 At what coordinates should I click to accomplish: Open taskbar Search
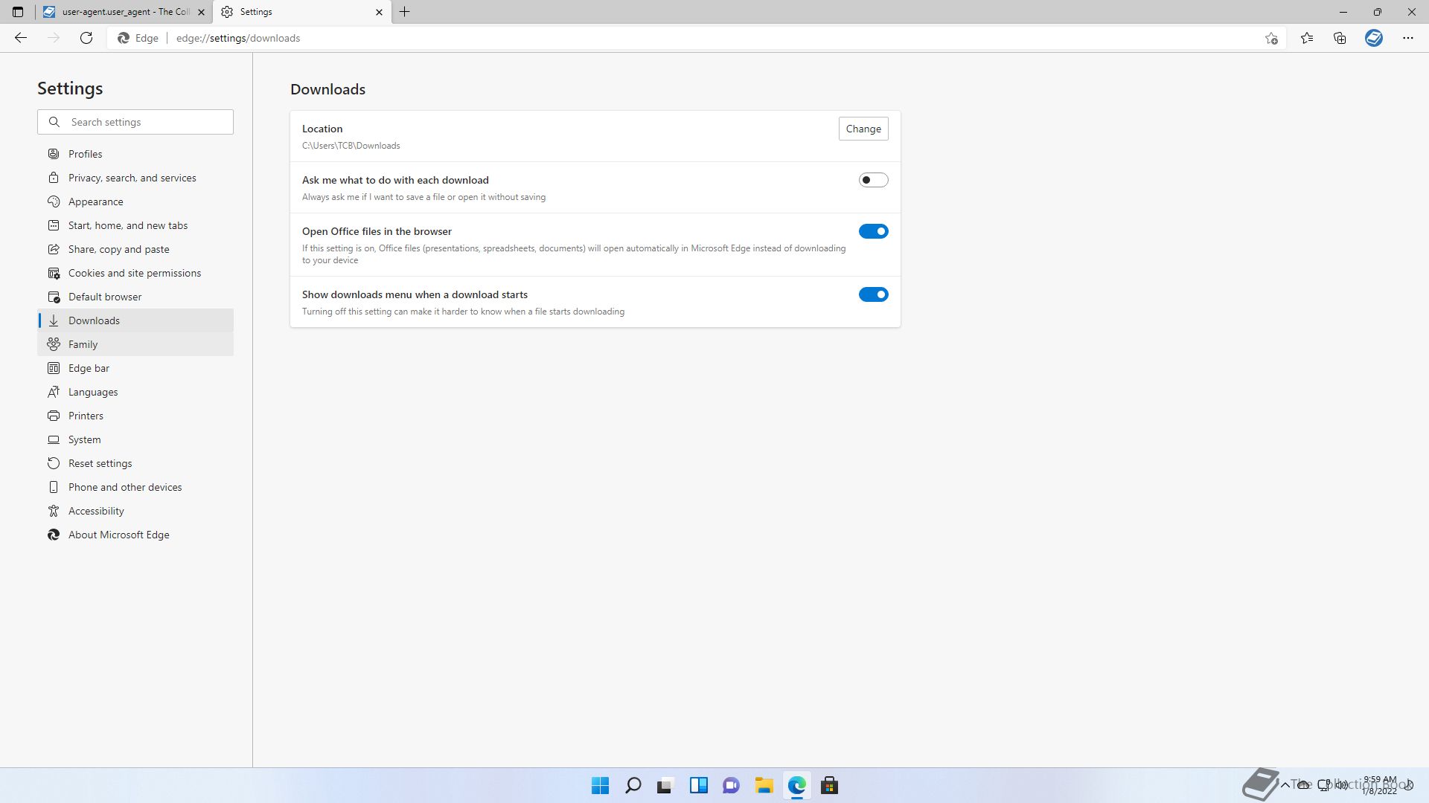point(633,785)
